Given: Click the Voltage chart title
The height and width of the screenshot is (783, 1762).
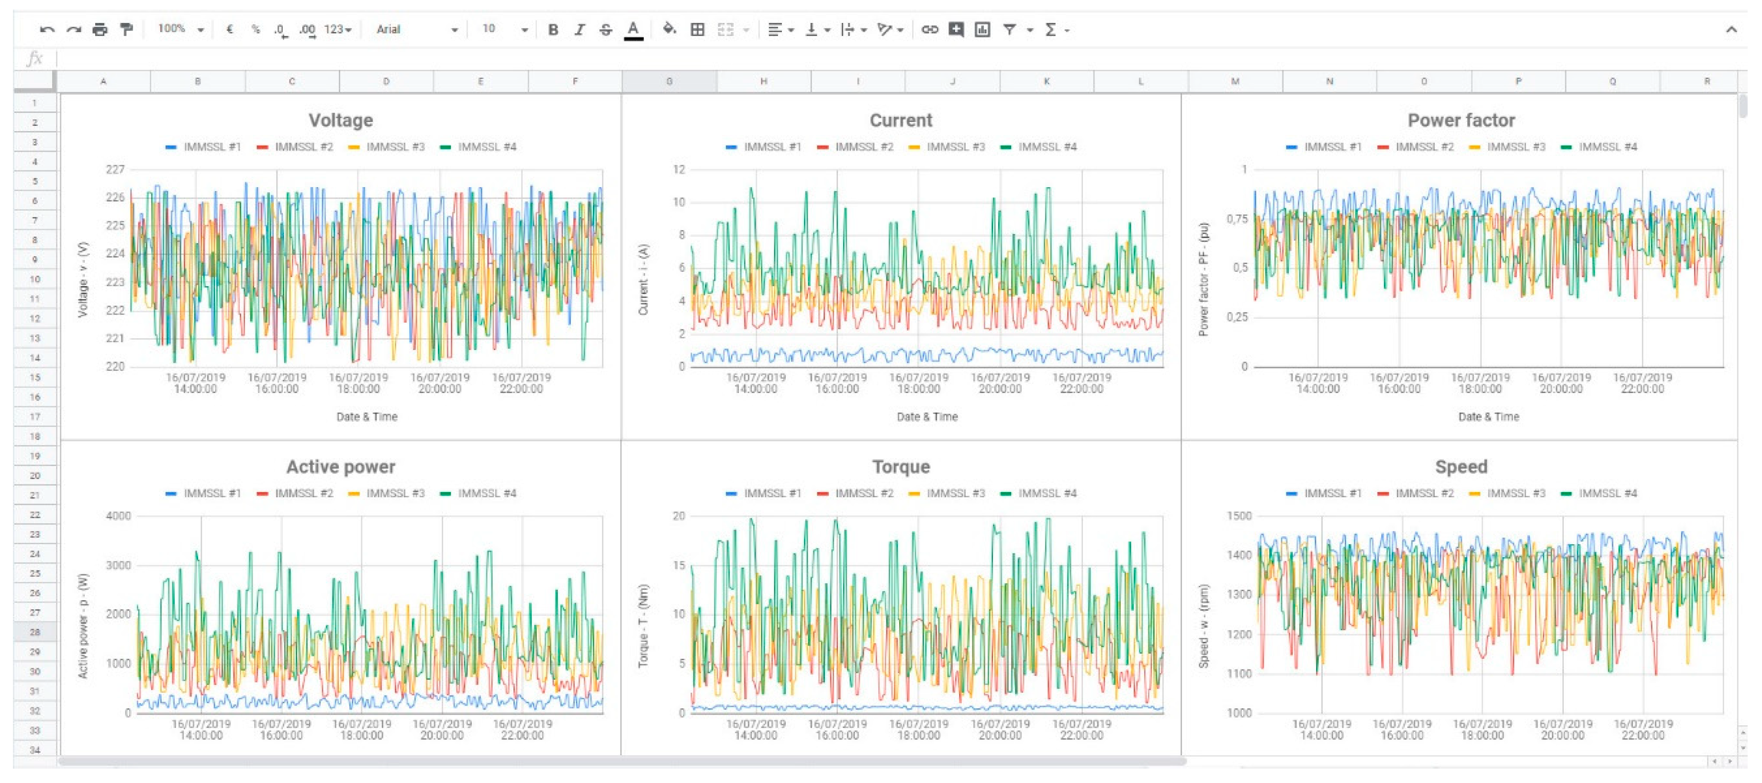Looking at the screenshot, I should (341, 120).
